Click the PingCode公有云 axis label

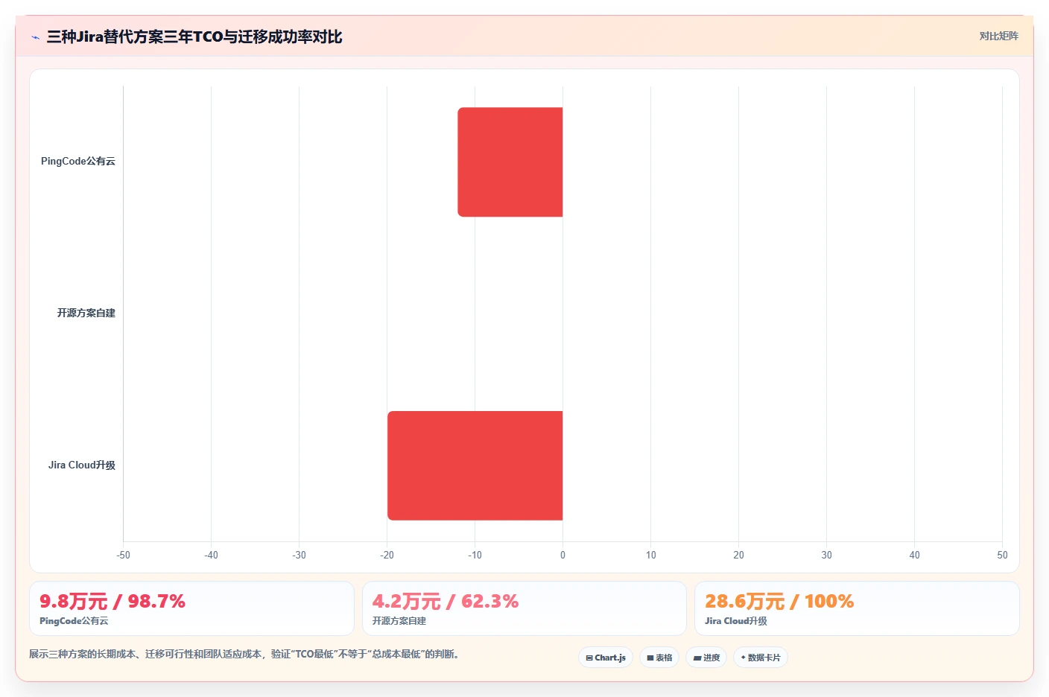coord(78,162)
